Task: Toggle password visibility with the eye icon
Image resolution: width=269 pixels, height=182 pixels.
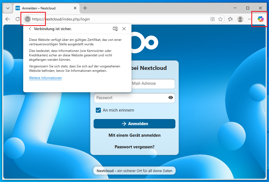Action: tap(170, 98)
